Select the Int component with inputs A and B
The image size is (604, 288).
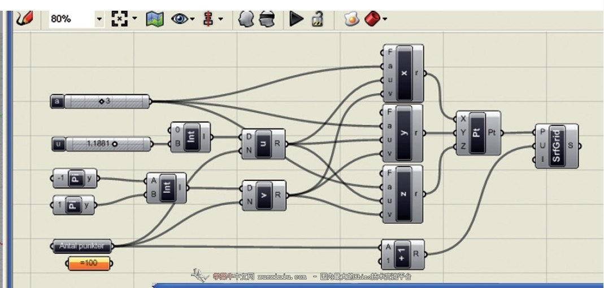167,188
